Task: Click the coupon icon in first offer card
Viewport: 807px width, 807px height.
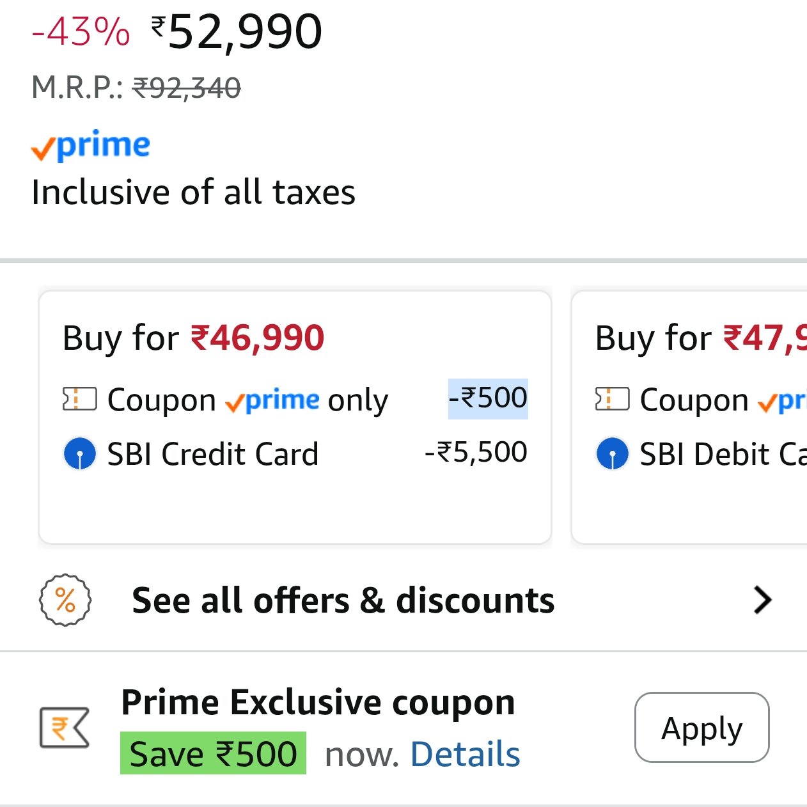Action: pyautogui.click(x=79, y=399)
